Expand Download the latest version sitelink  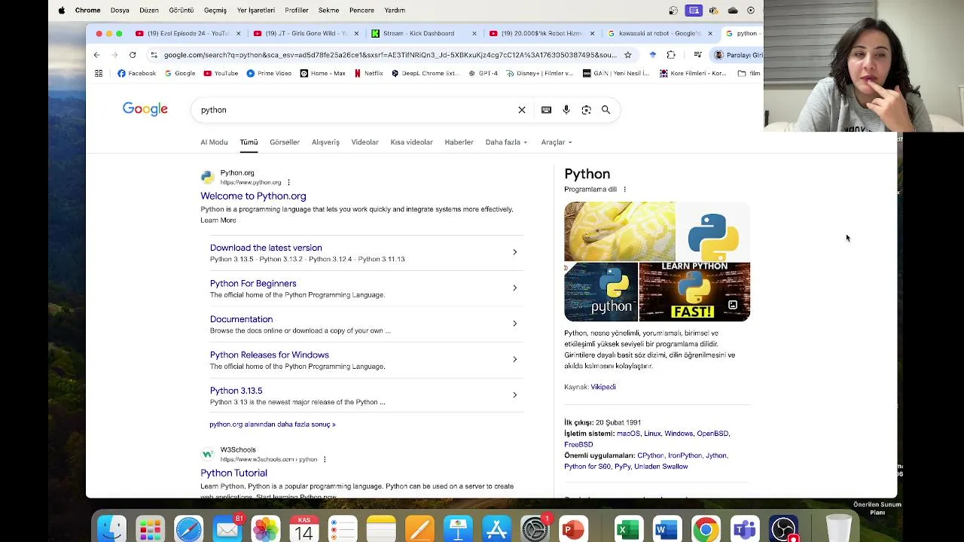pyautogui.click(x=514, y=252)
